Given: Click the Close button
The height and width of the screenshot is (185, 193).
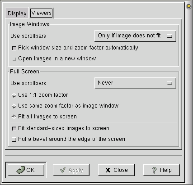Looking at the screenshot, I should [116, 170].
